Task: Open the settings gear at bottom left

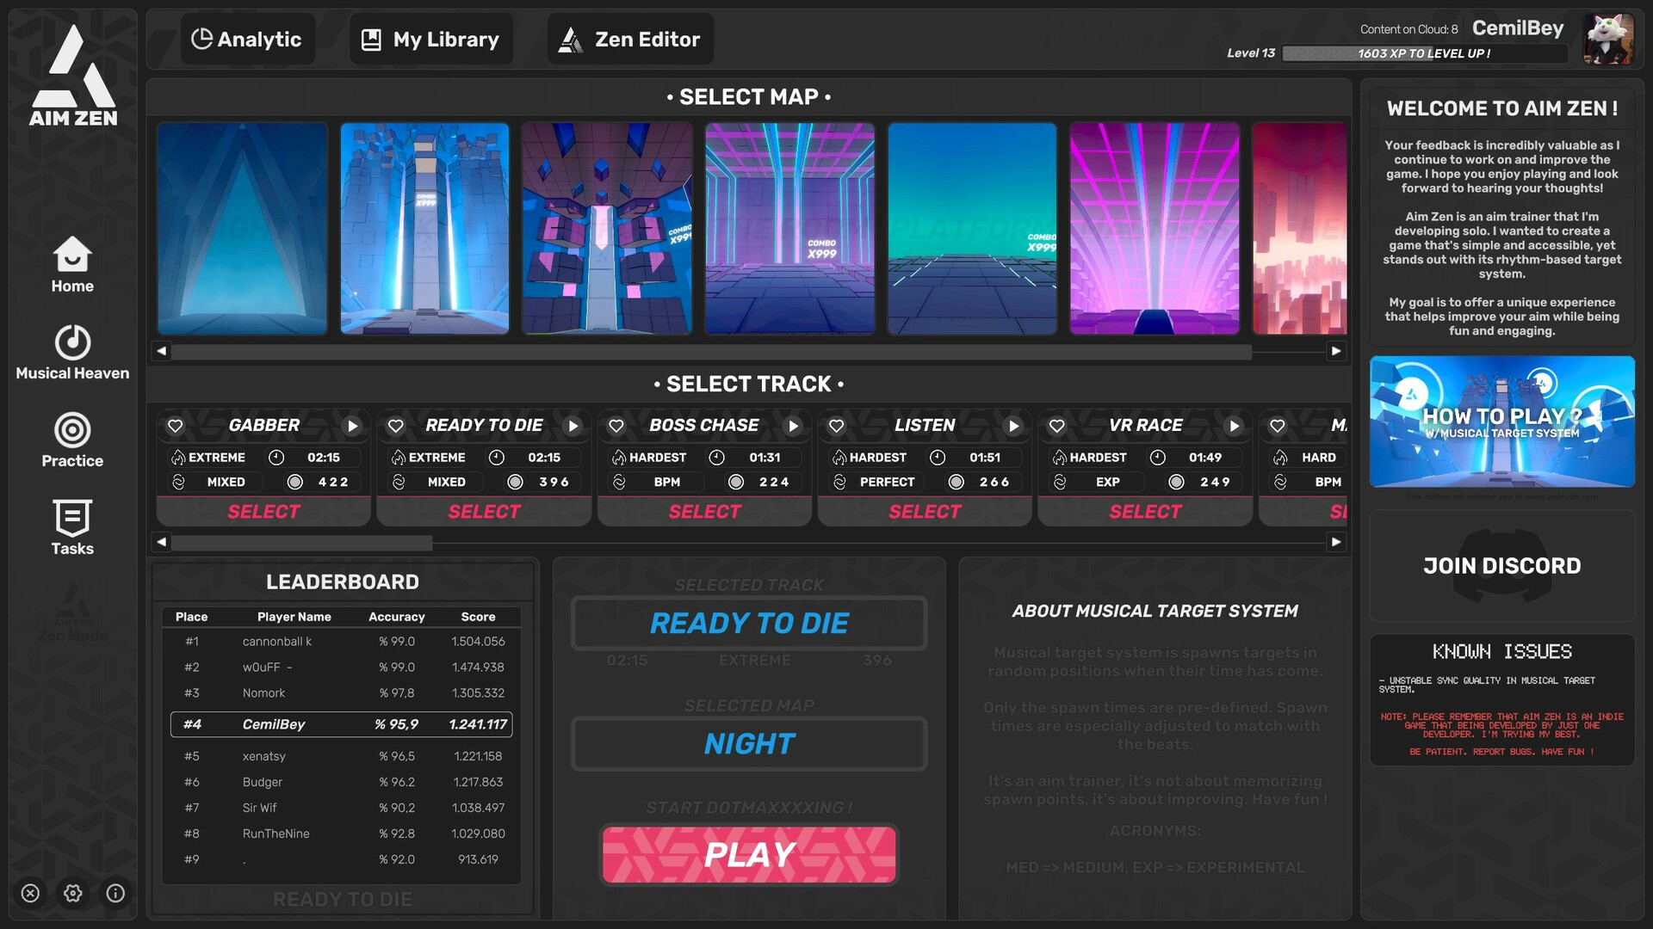Action: point(72,894)
